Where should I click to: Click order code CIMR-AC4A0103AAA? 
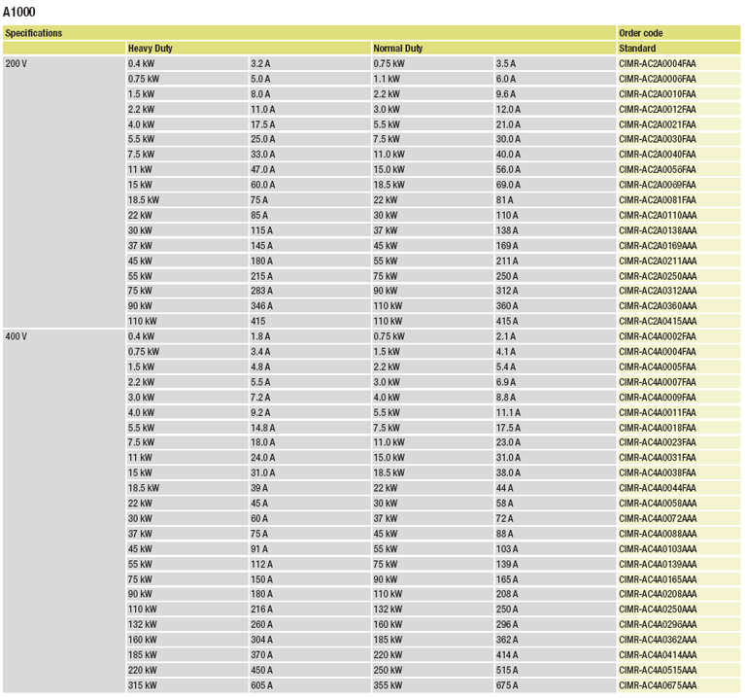pyautogui.click(x=670, y=549)
